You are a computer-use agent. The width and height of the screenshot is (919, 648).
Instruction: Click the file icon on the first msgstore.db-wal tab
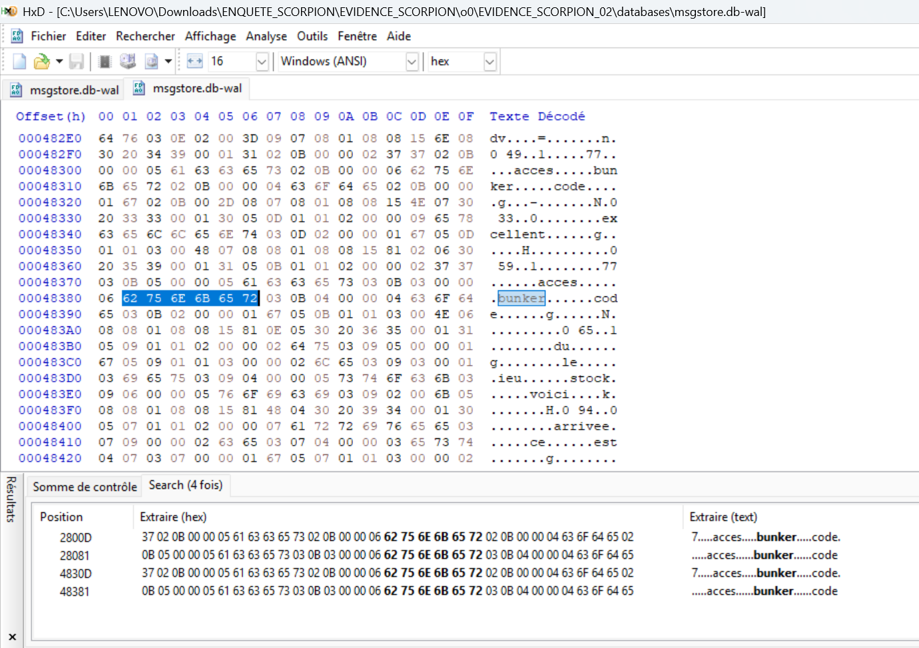[x=17, y=90]
